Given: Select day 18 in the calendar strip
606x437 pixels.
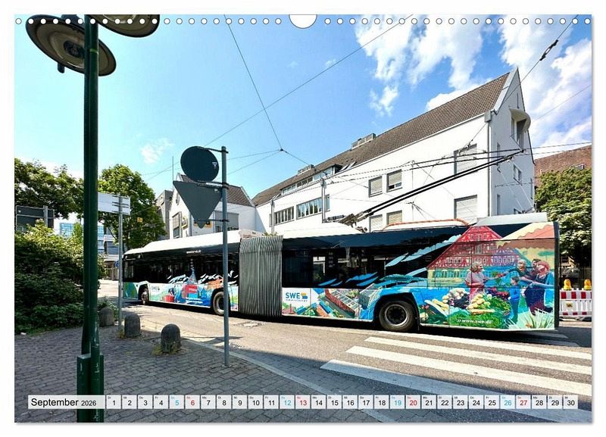Looking at the screenshot, I should coord(382,402).
